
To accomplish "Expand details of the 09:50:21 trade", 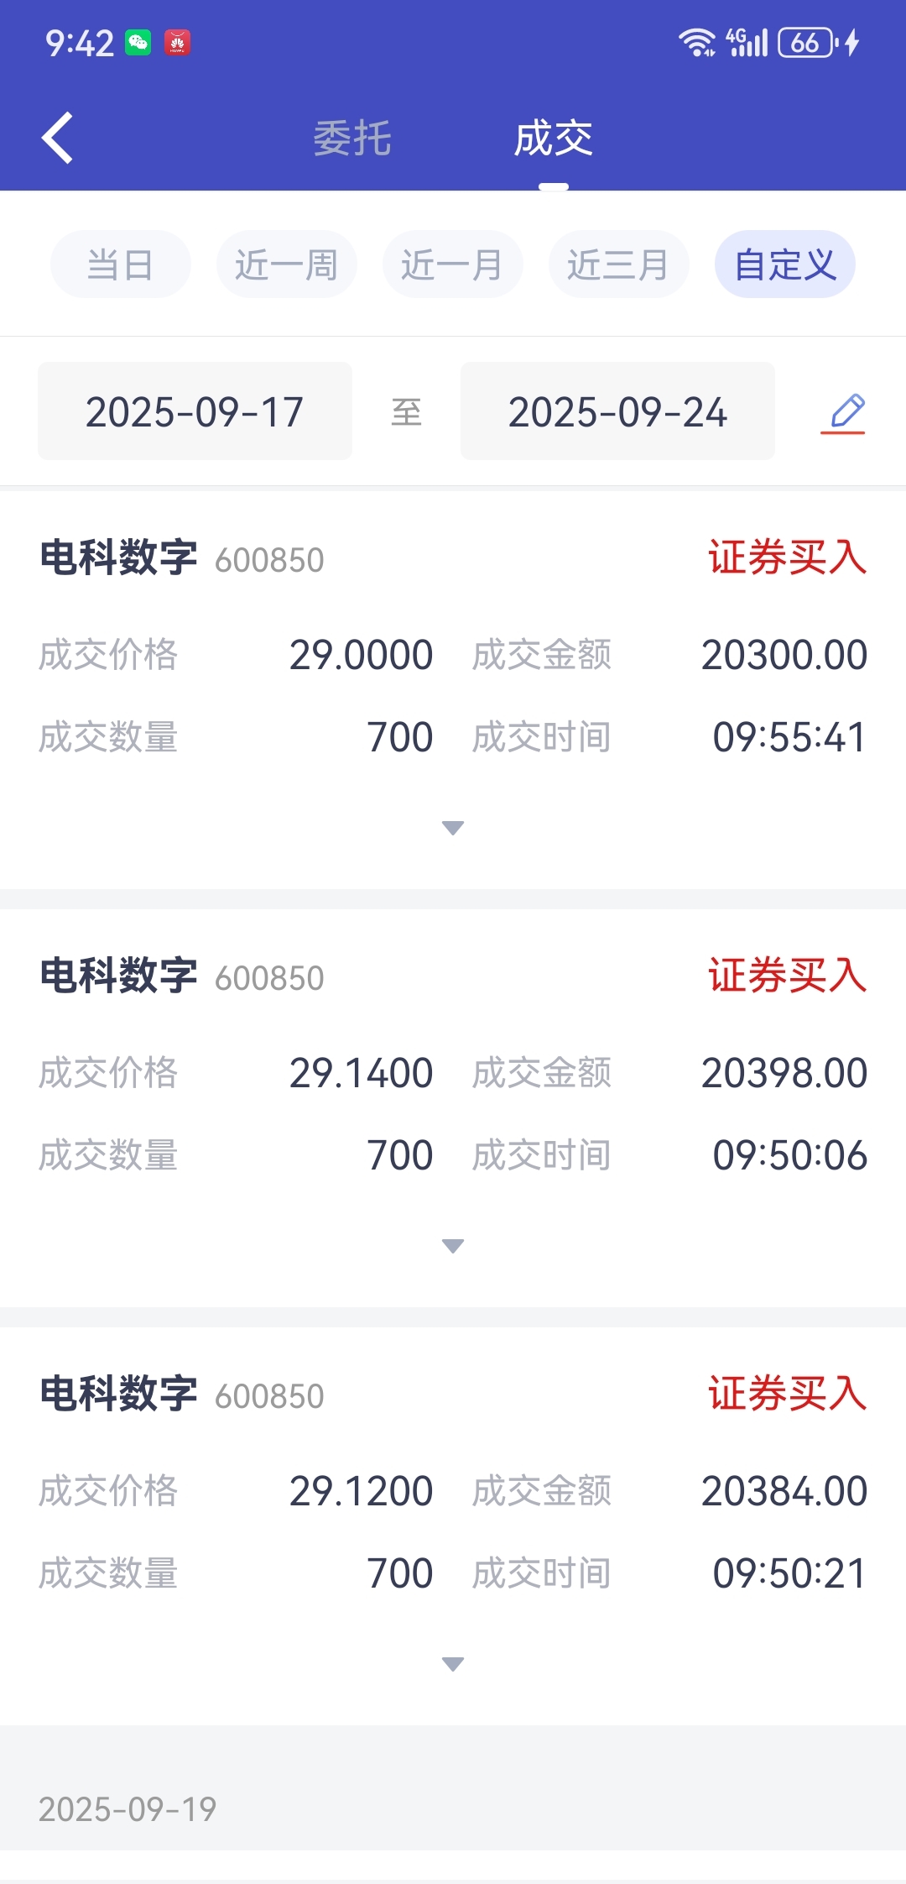I will (453, 1664).
